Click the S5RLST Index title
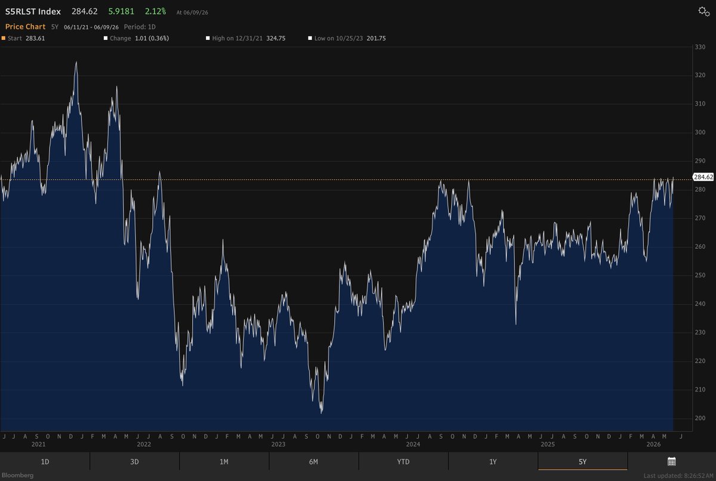The width and height of the screenshot is (716, 481). tap(33, 11)
